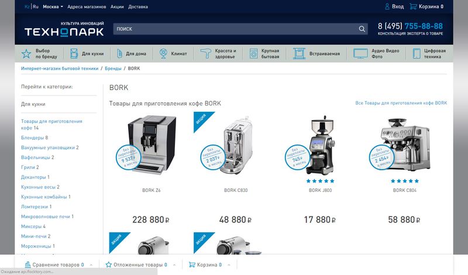Screen dimensions: 468x275
Task: Click the comparison chart icon in bottom bar
Action: pos(27,264)
